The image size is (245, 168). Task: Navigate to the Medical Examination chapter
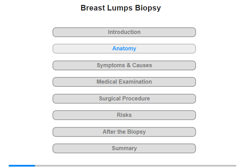coord(124,82)
